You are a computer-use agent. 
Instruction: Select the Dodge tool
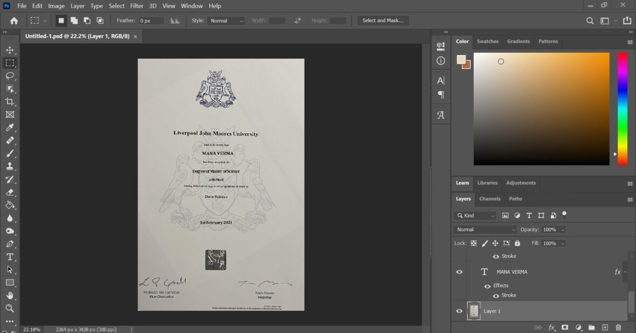pyautogui.click(x=10, y=231)
